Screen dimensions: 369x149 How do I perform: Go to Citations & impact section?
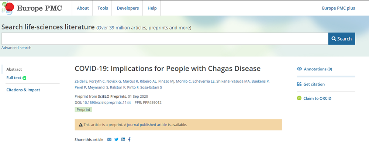pyautogui.click(x=23, y=90)
